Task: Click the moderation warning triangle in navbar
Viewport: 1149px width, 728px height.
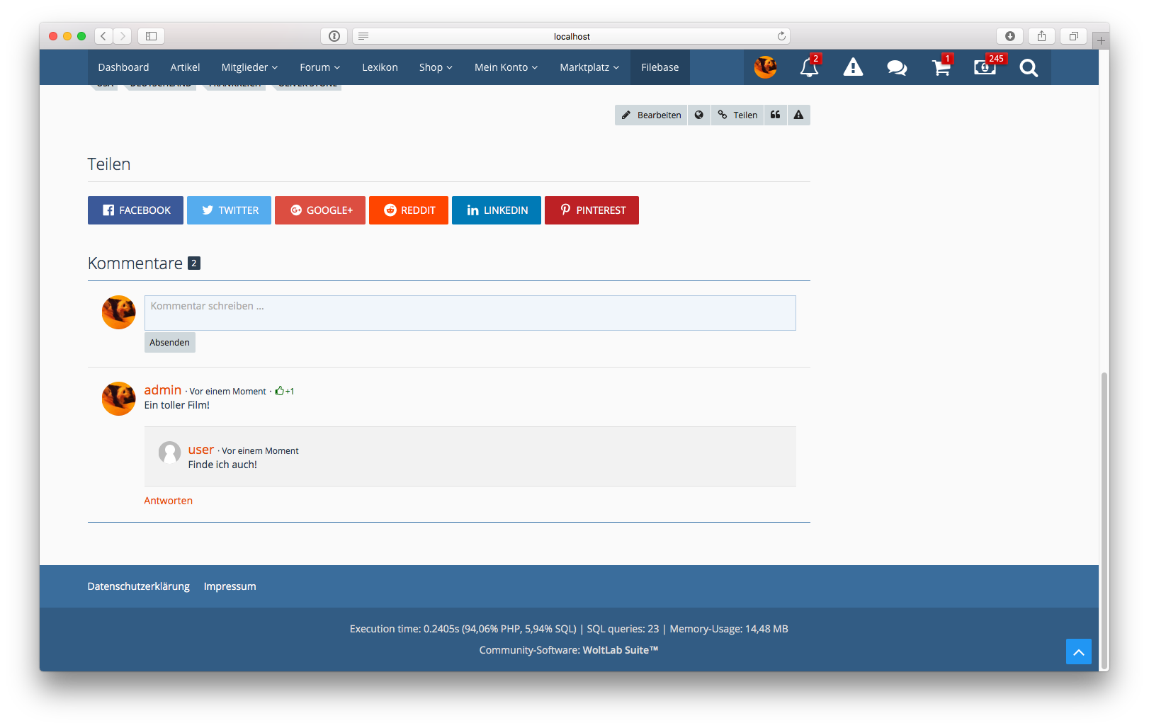Action: (x=853, y=68)
